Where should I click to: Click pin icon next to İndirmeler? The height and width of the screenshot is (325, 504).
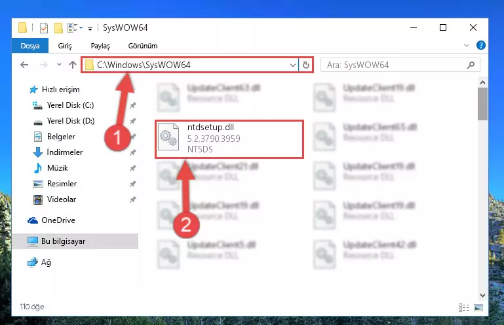(x=133, y=152)
